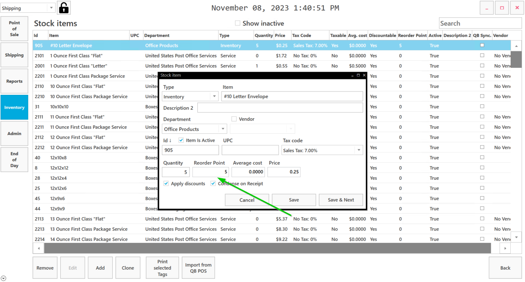Image resolution: width=525 pixels, height=282 pixels.
Task: Toggle Item Is Active checkbox
Action: tap(181, 140)
